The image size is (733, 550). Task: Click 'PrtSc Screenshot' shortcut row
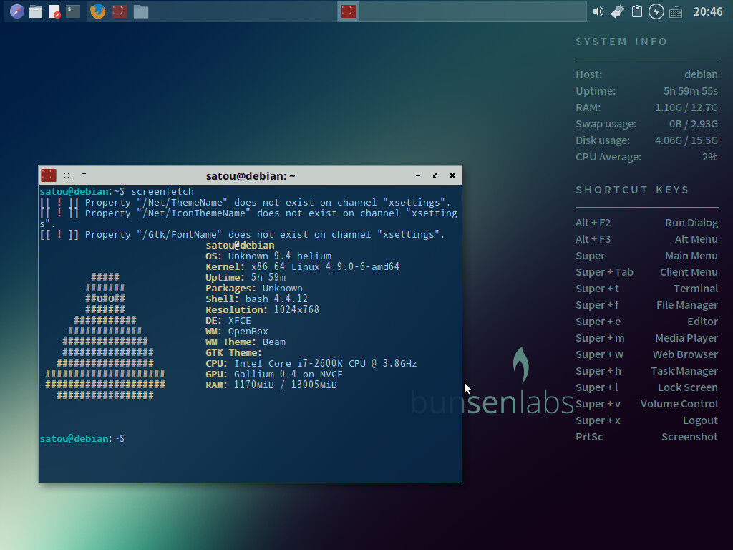(x=646, y=437)
